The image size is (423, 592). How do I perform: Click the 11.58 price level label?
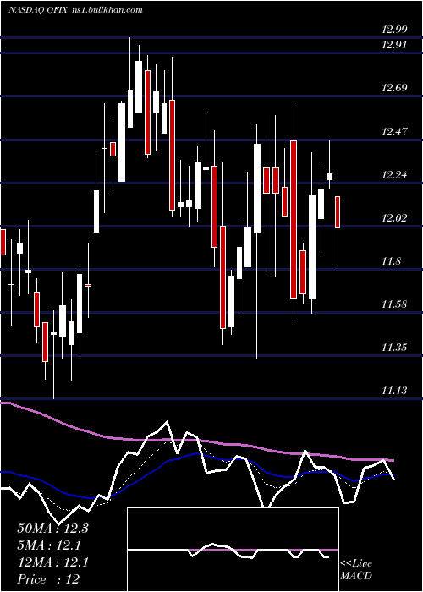(394, 304)
